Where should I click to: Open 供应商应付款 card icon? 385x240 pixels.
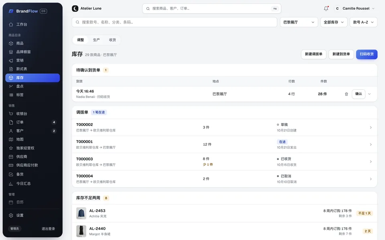click(11, 165)
